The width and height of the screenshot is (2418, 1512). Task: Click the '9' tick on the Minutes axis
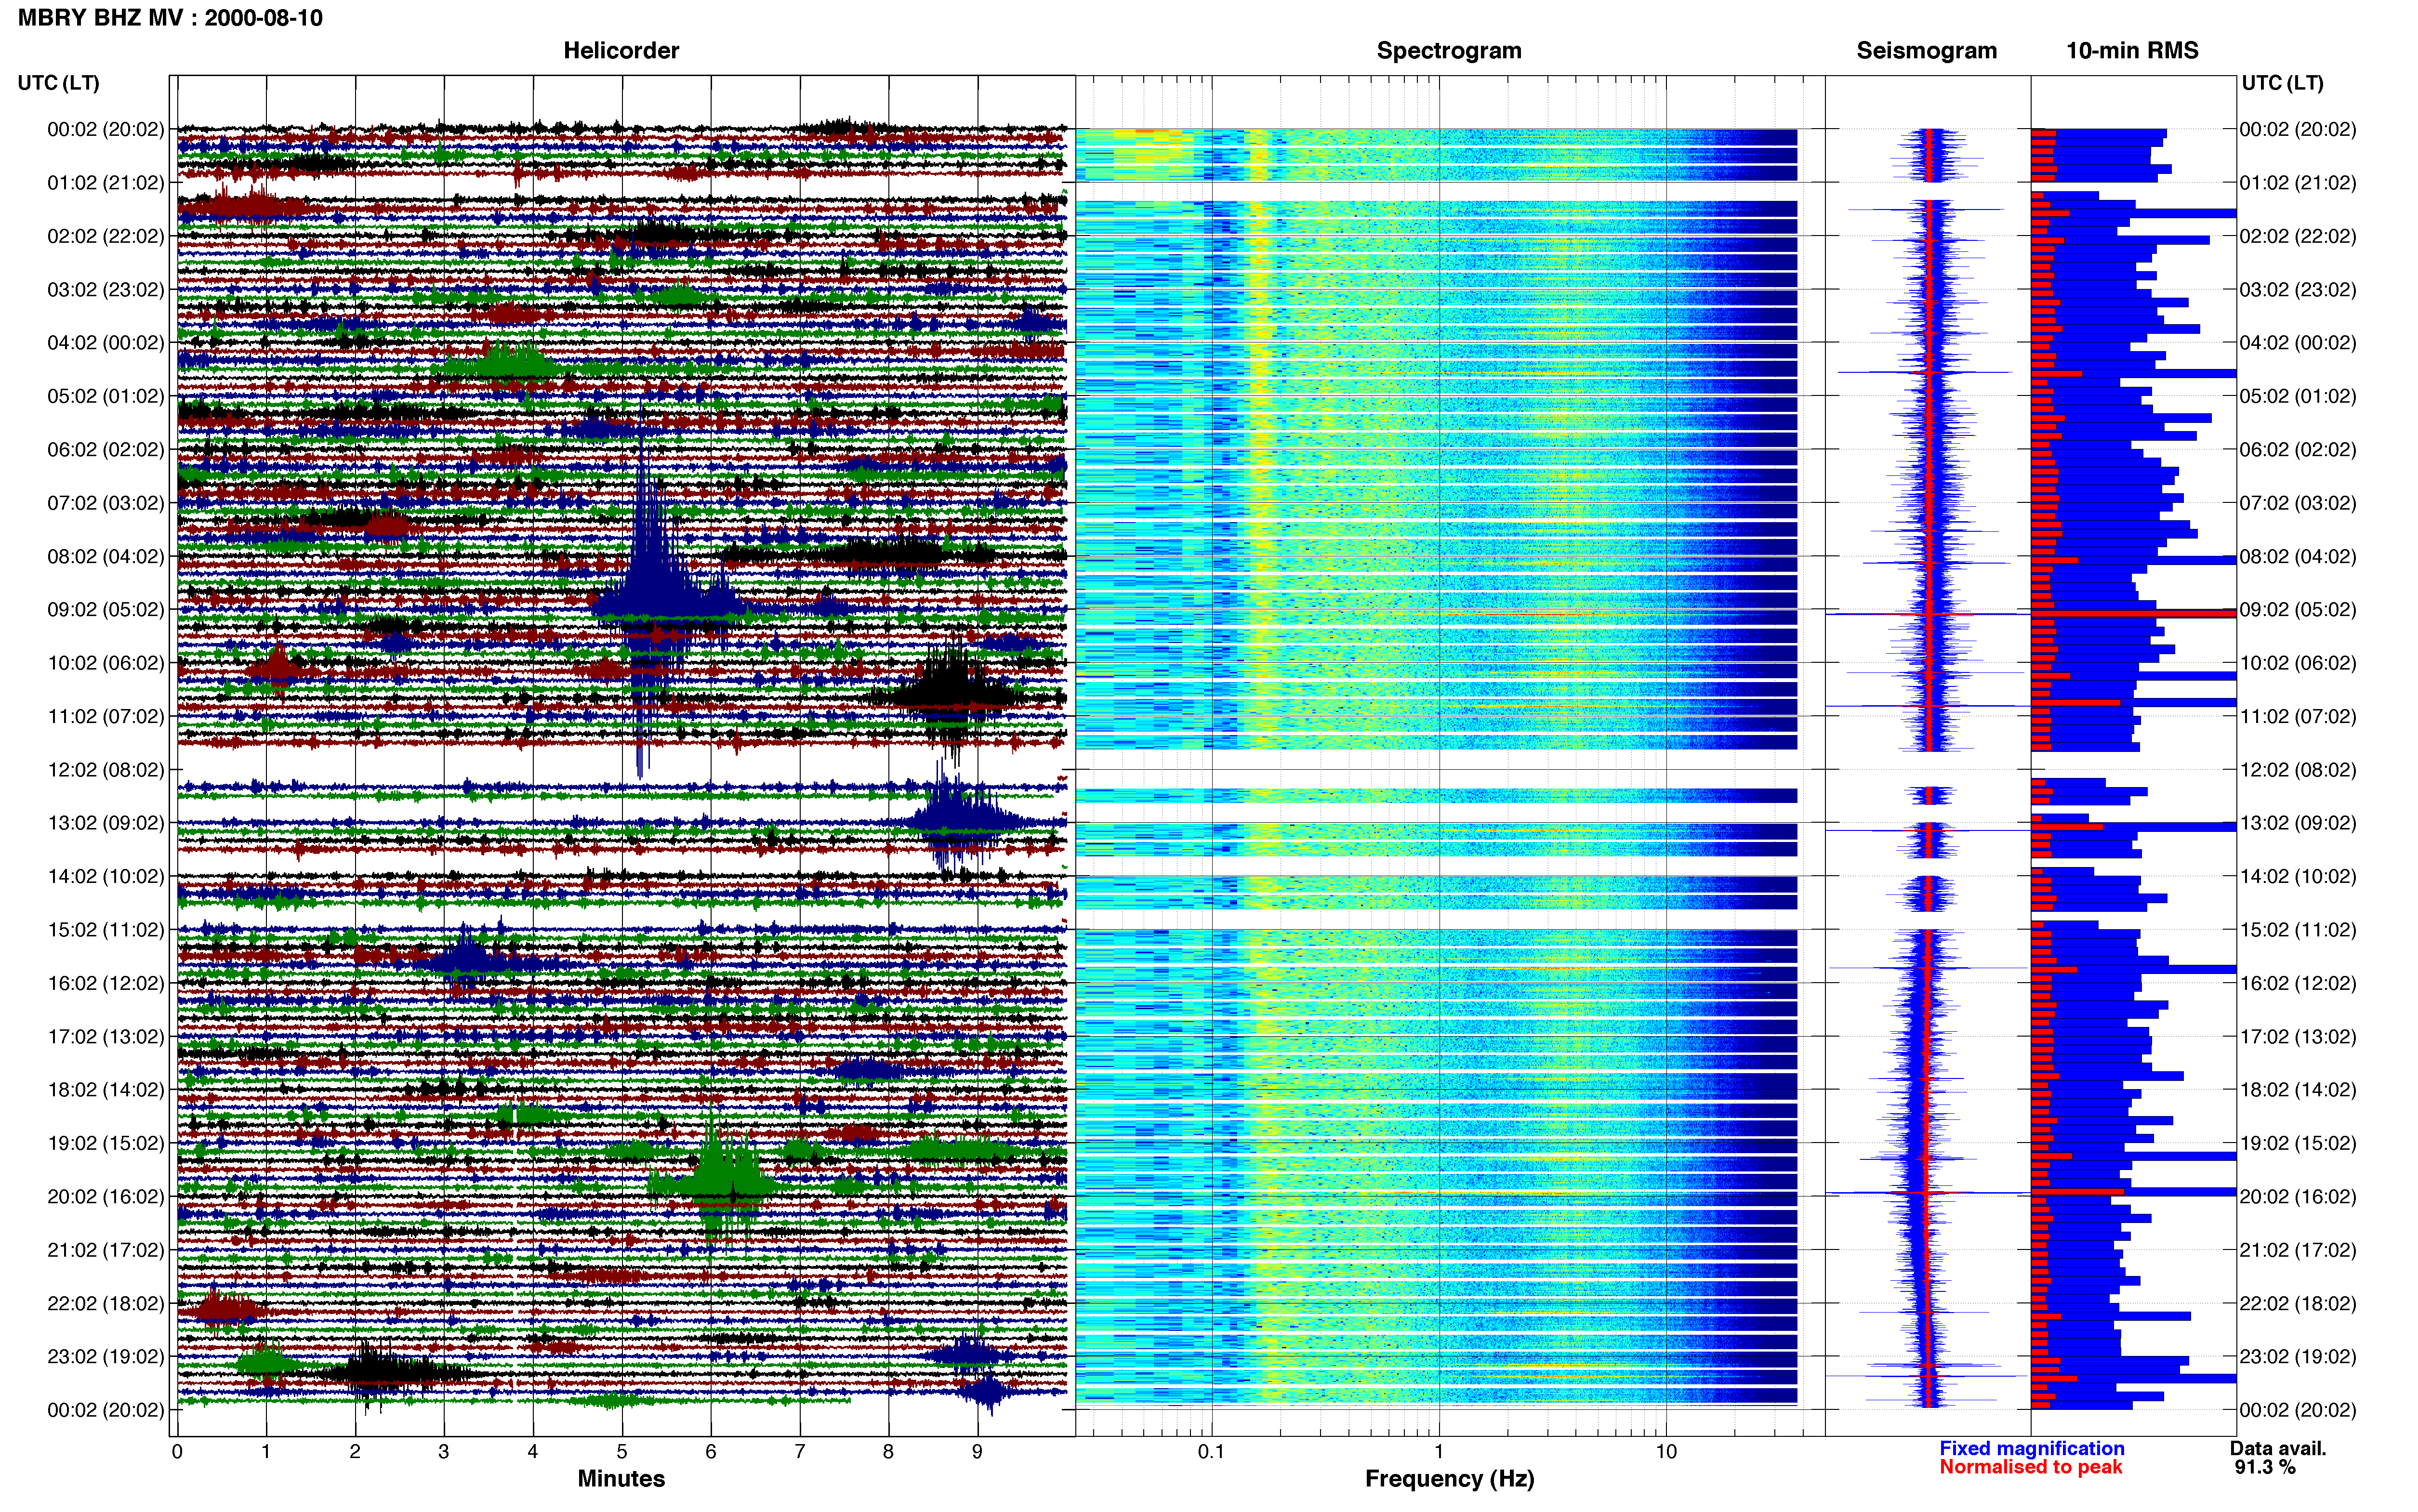[x=977, y=1451]
